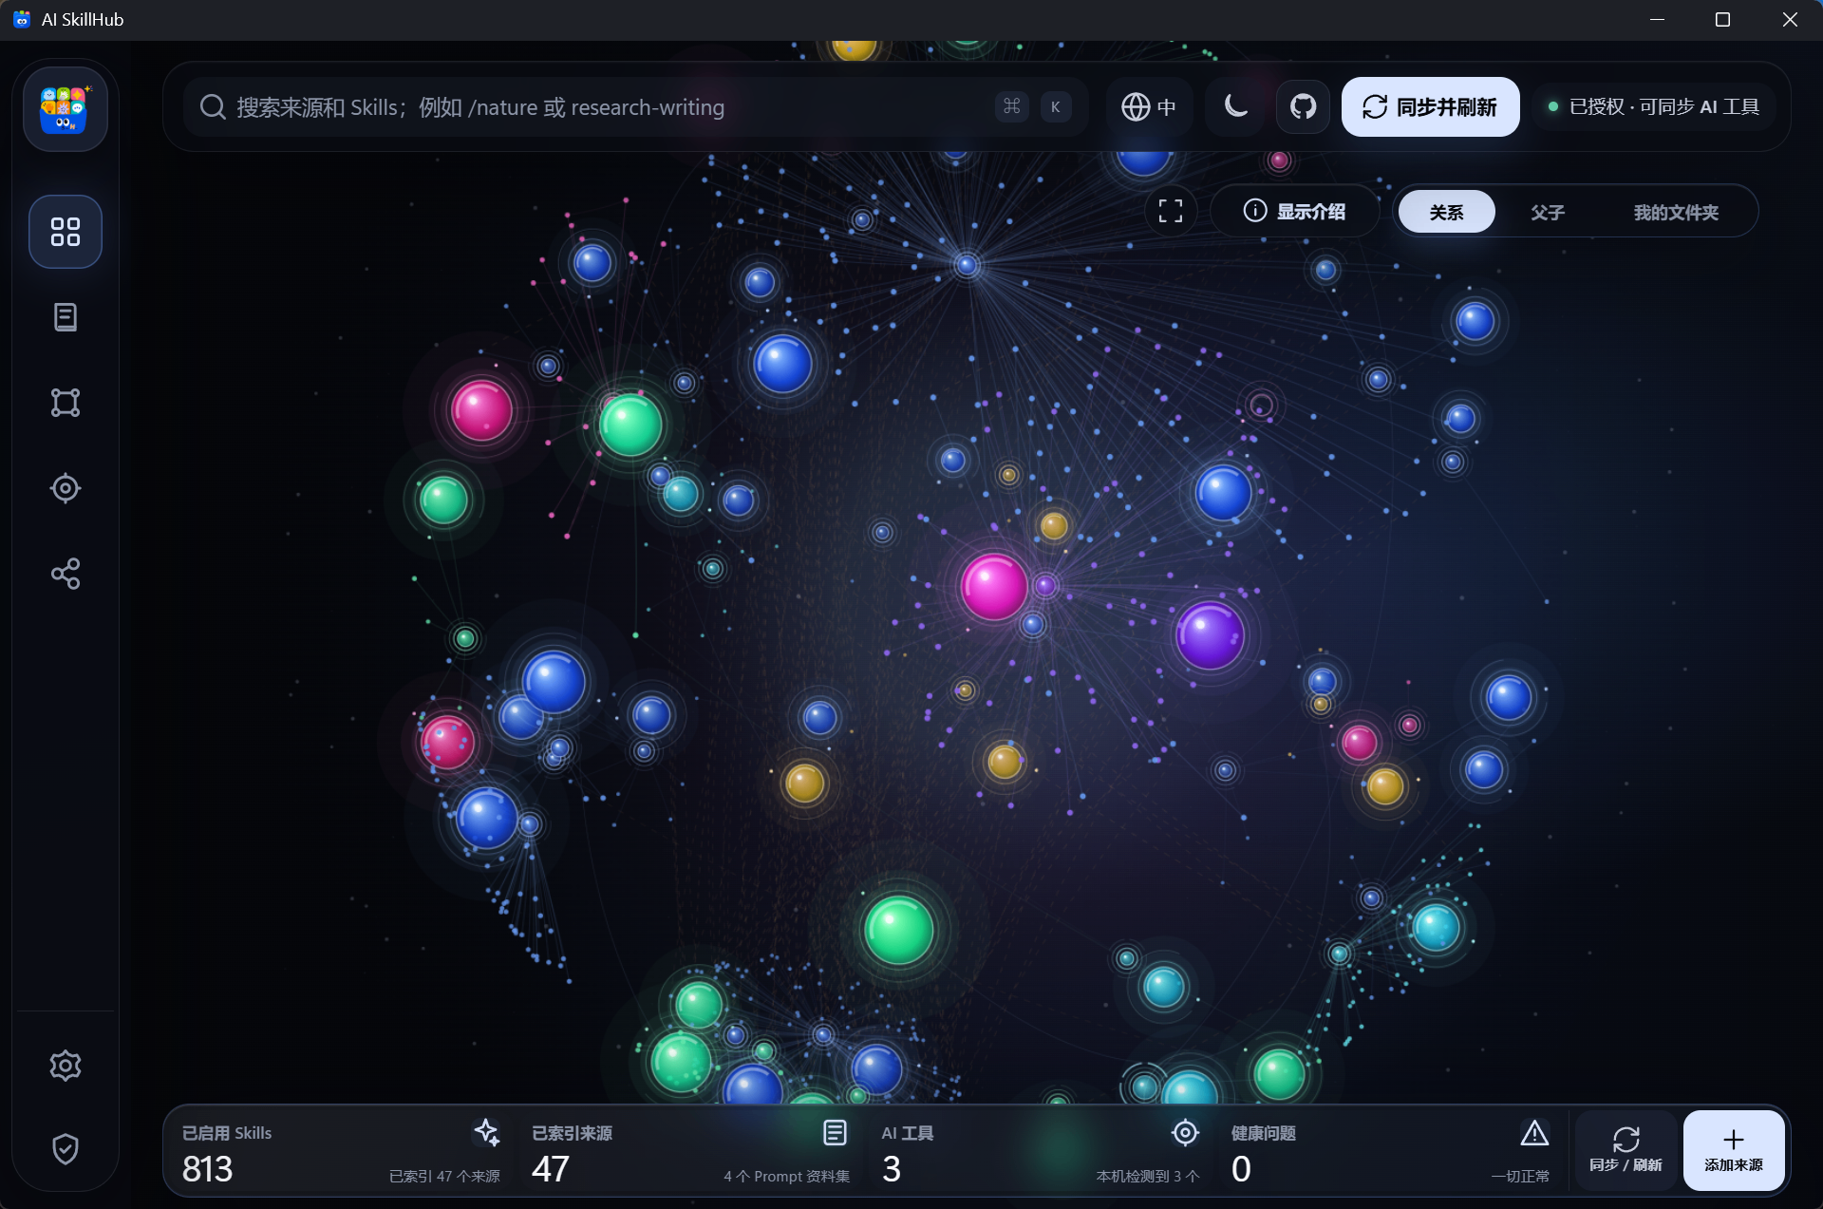Click the document icon on 已索引来源 card

point(835,1132)
